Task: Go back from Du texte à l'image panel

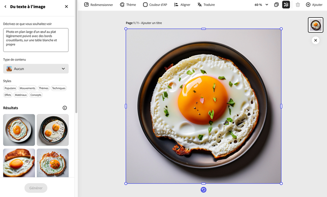Action: [5, 7]
